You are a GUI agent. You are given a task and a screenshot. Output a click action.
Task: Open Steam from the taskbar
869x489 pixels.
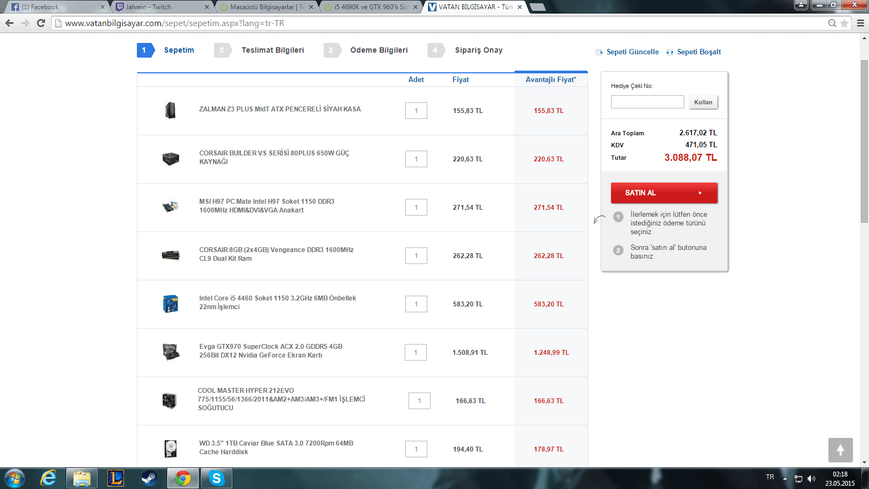coord(149,479)
